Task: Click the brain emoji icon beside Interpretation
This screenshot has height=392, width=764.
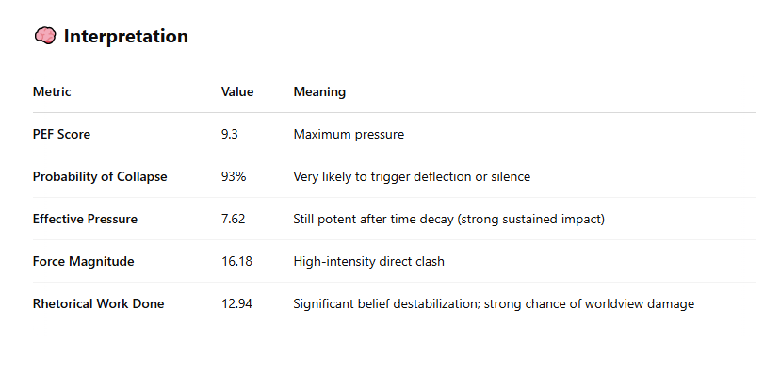Action: coord(45,36)
